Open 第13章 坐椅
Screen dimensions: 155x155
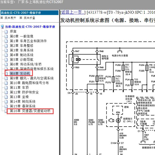pos(19,97)
